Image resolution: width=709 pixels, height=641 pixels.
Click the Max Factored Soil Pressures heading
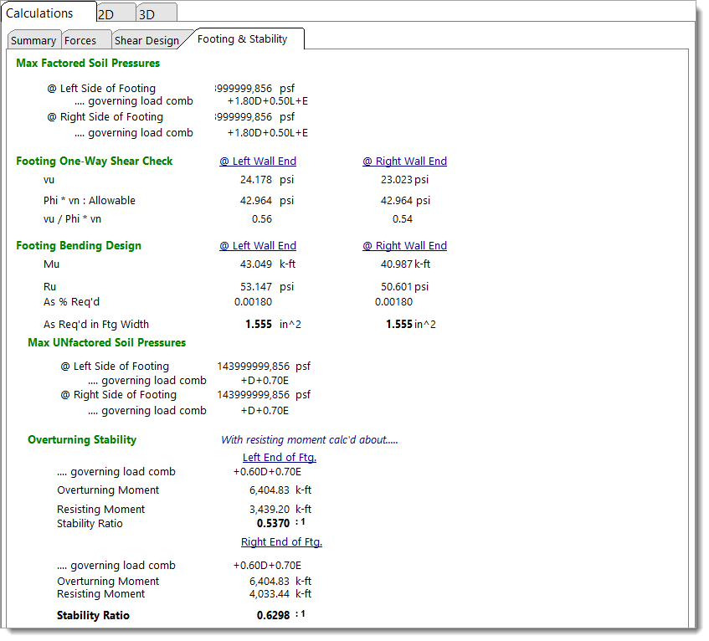(88, 64)
